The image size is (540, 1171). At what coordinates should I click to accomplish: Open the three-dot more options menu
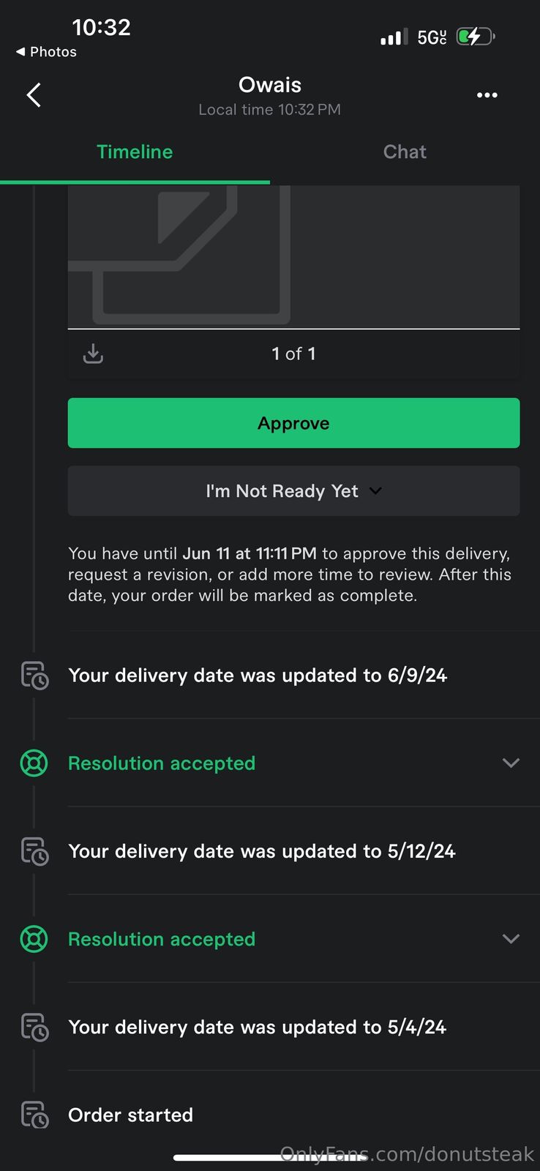click(x=487, y=95)
